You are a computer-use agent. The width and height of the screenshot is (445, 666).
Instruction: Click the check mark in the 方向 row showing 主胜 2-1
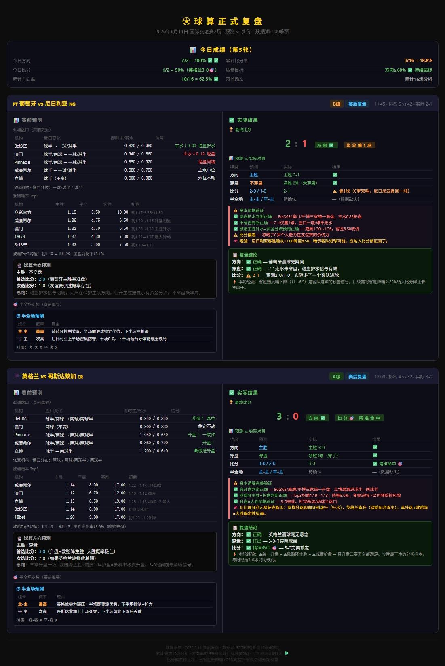point(335,175)
